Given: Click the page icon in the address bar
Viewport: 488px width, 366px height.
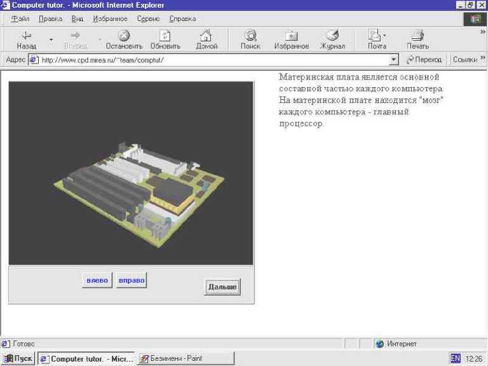Looking at the screenshot, I should coord(34,60).
